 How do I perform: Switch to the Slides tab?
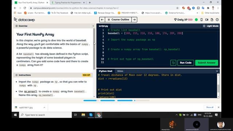120,71
